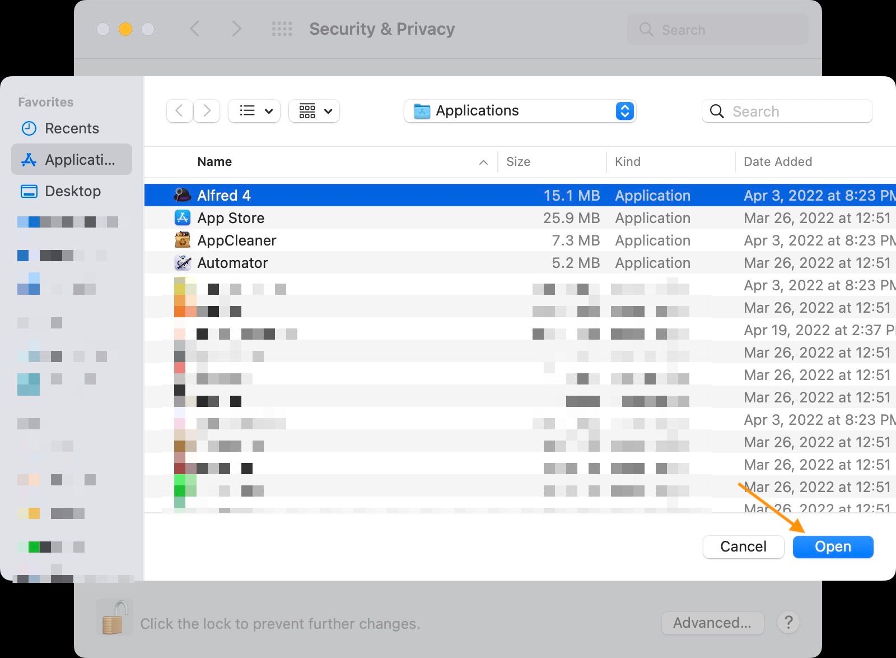The height and width of the screenshot is (658, 896).
Task: Open the list view options dropdown
Action: click(254, 111)
